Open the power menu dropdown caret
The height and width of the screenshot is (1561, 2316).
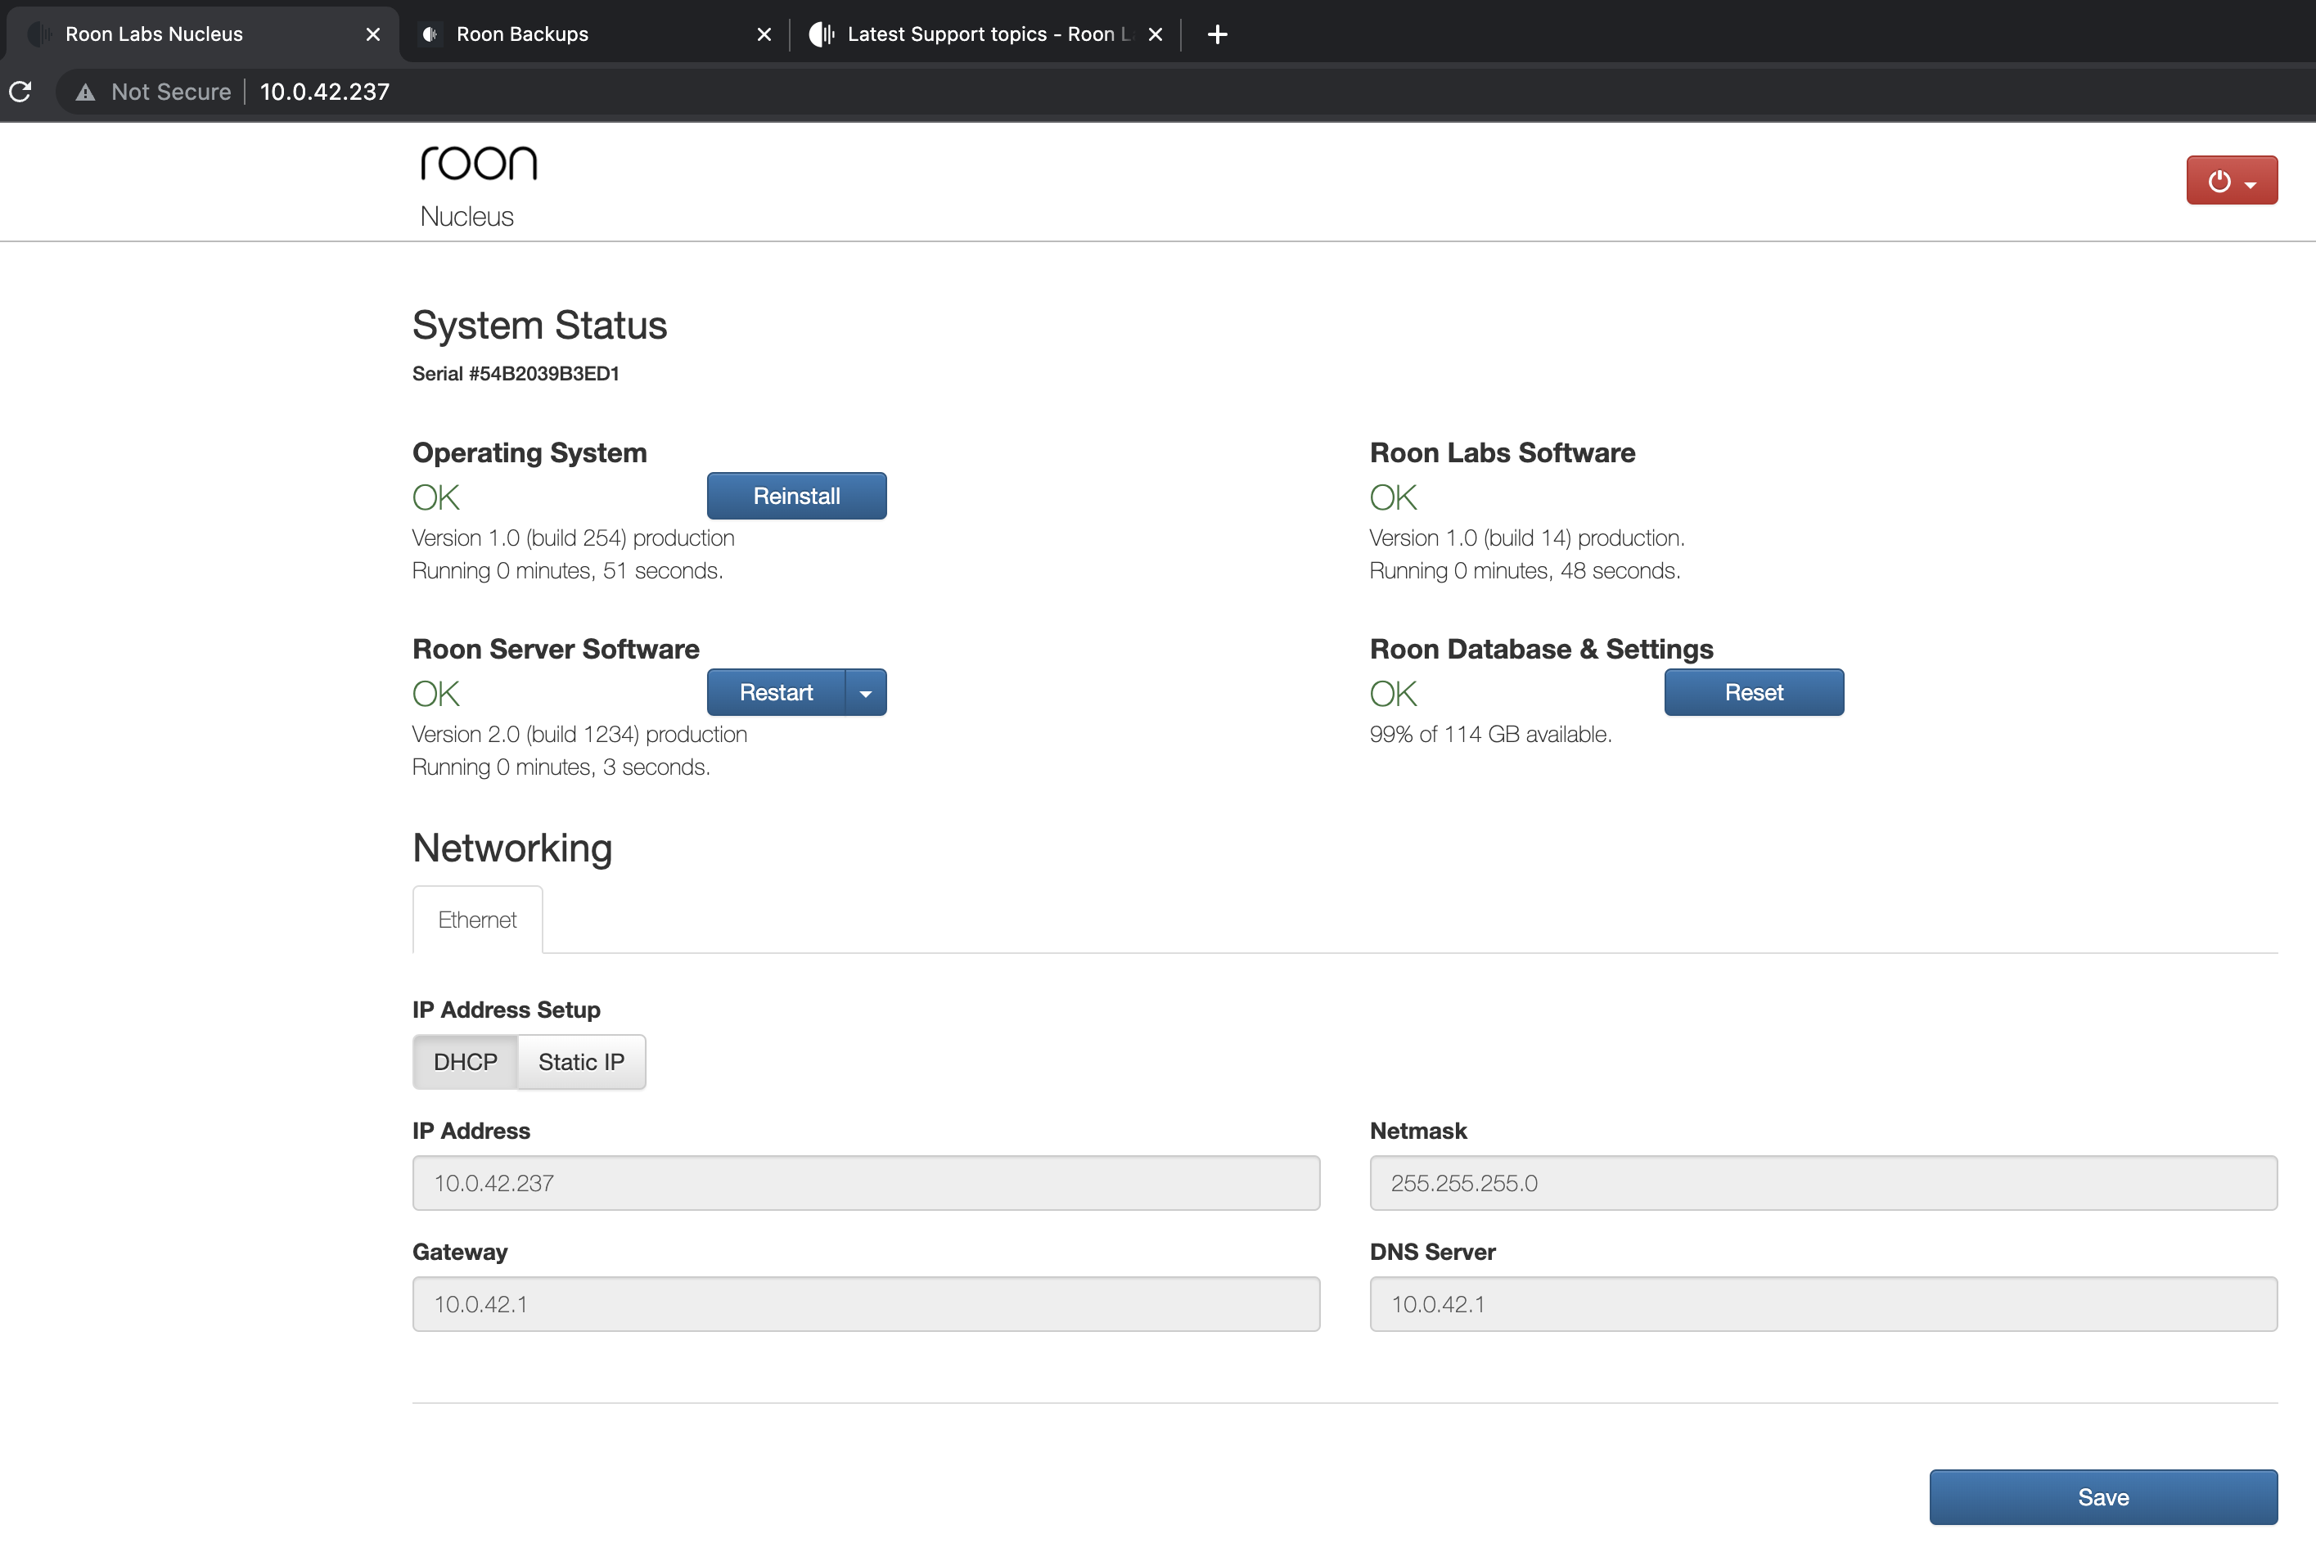click(x=2251, y=185)
